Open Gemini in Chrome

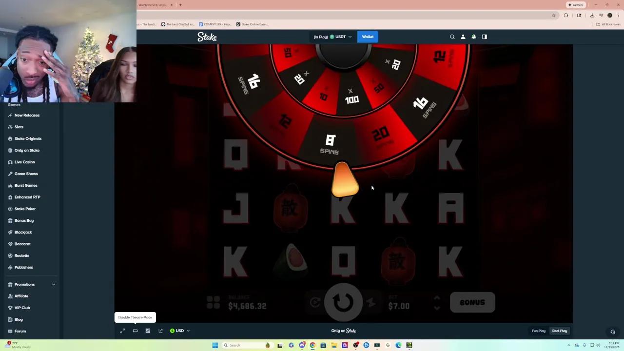coord(576,5)
